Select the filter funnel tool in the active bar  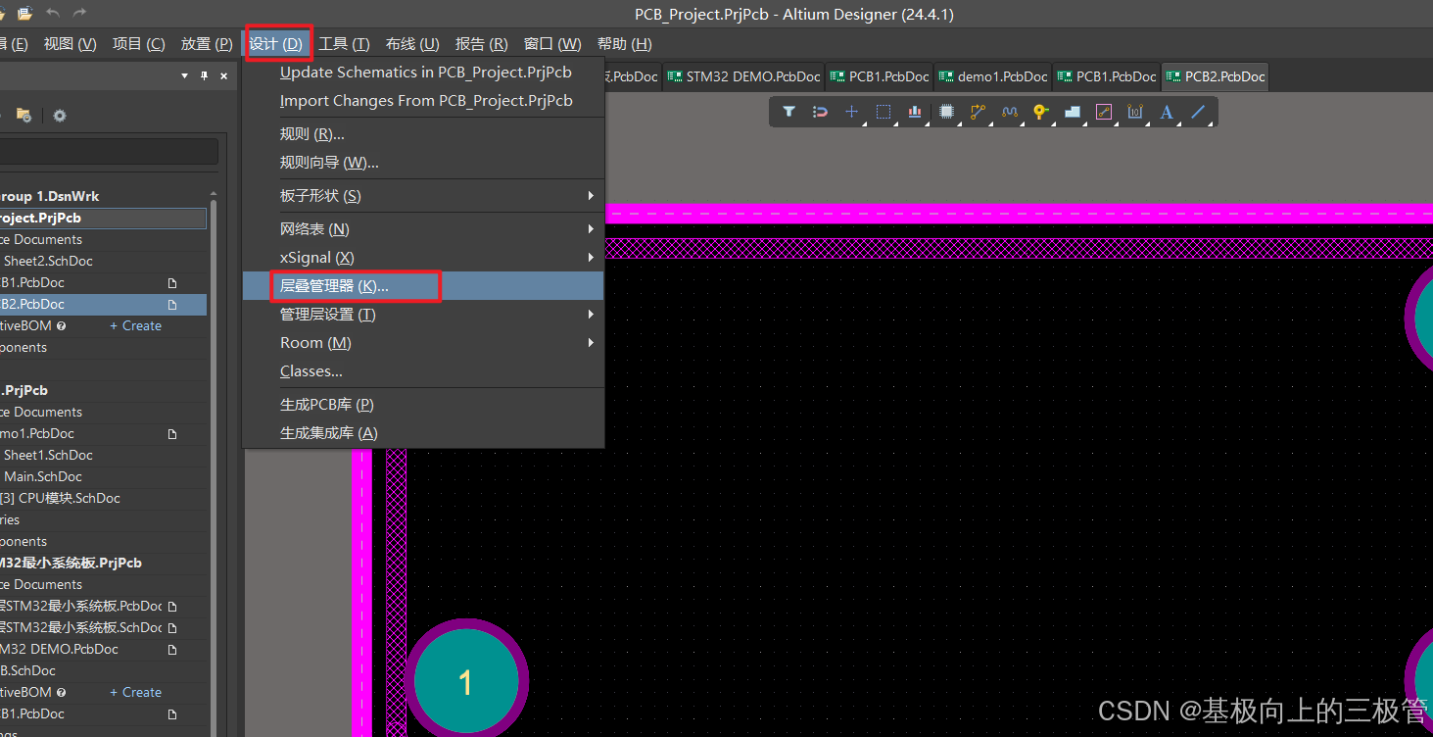click(x=788, y=112)
